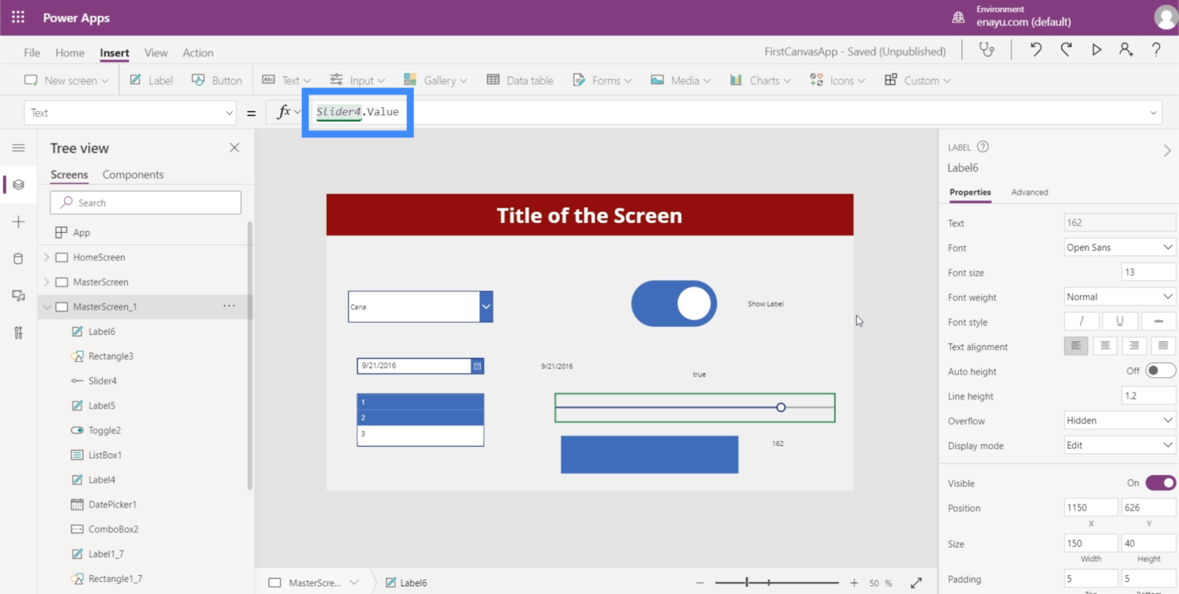Open the Font weight dropdown
Image resolution: width=1179 pixels, height=594 pixels.
[1119, 297]
